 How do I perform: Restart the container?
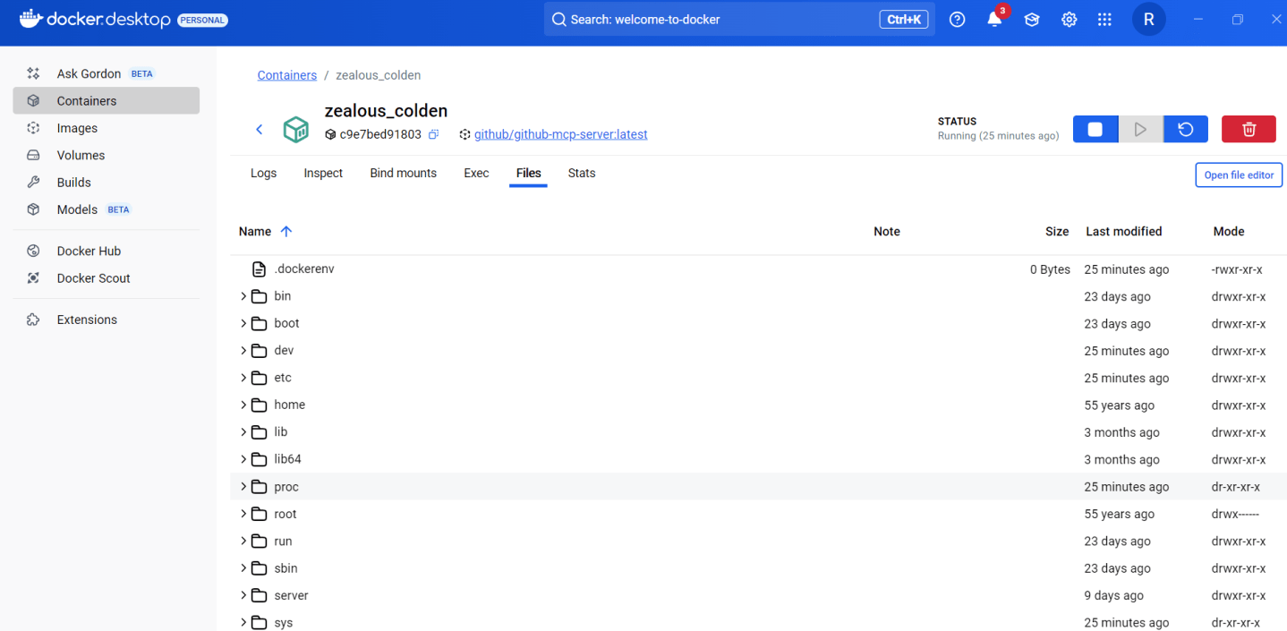click(x=1185, y=128)
